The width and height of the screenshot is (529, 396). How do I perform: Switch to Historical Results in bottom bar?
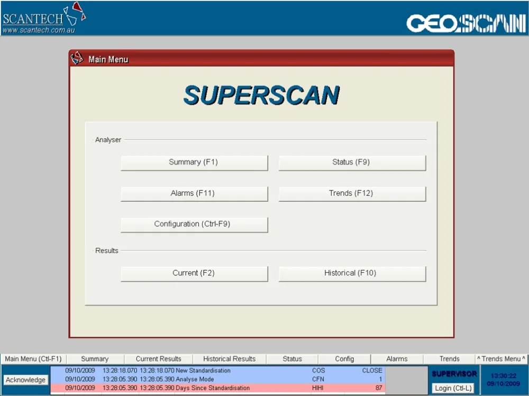tap(230, 359)
